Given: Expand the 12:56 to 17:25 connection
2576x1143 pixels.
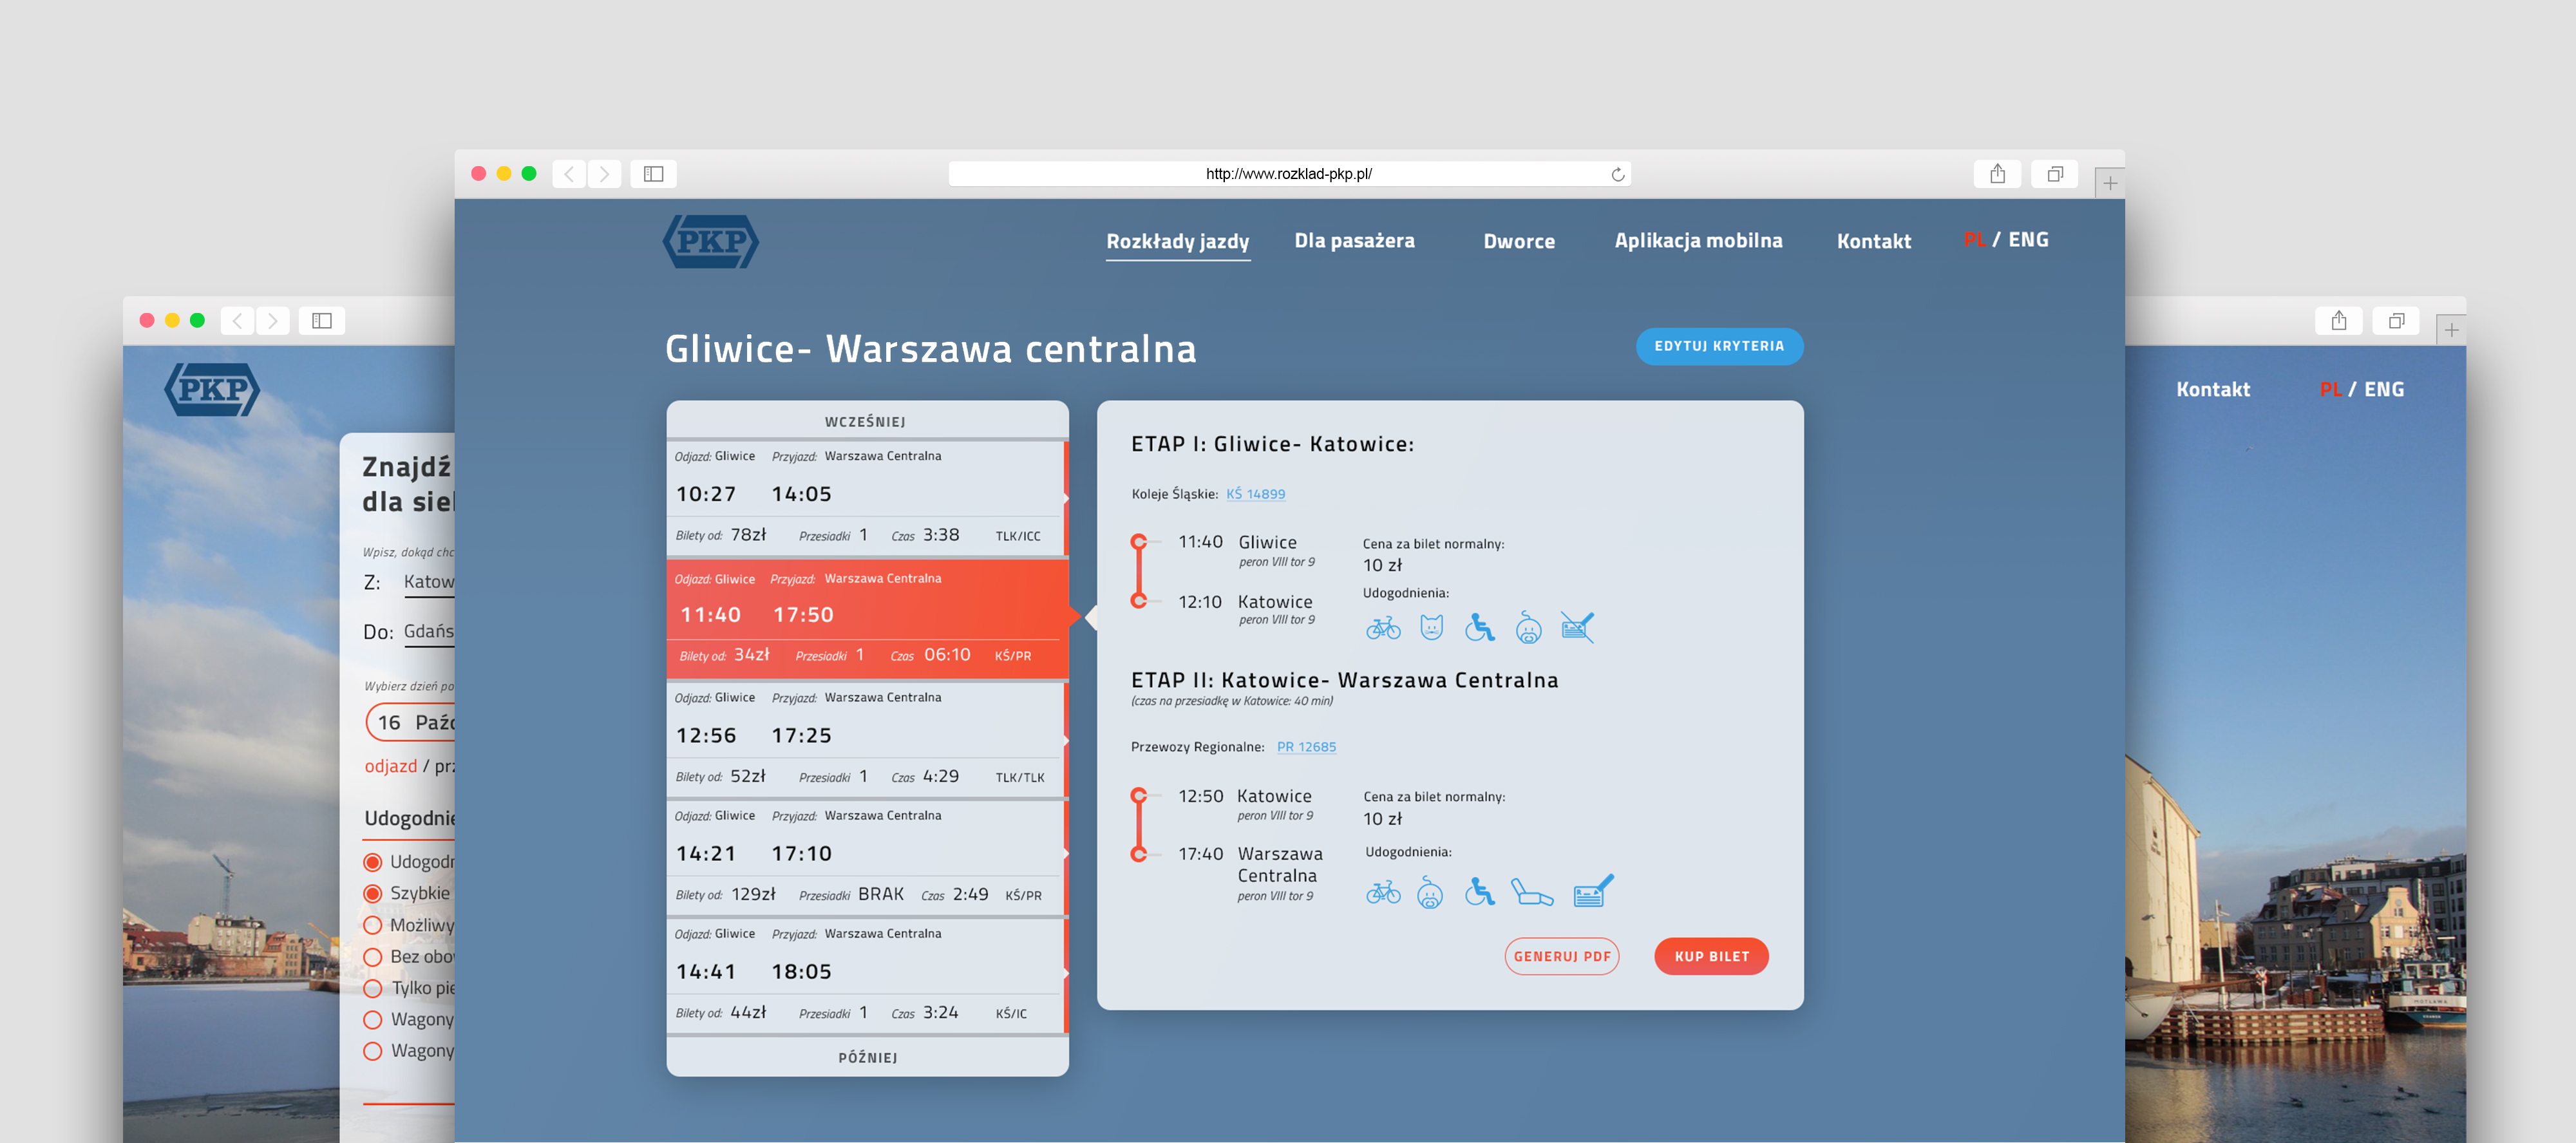Looking at the screenshot, I should 866,737.
